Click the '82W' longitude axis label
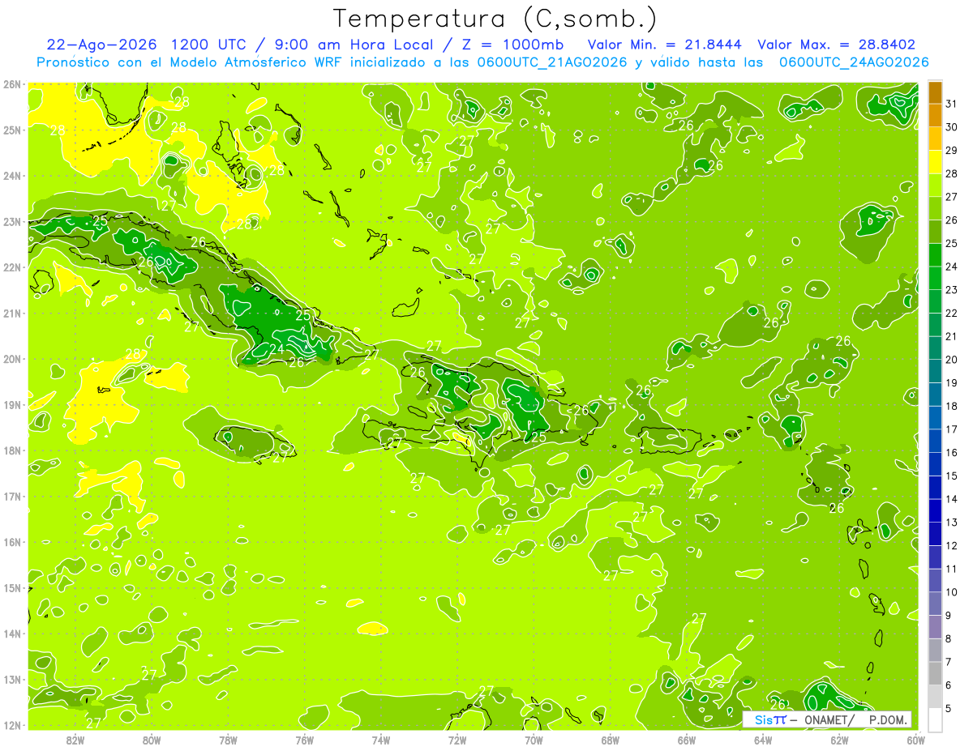Image resolution: width=973 pixels, height=751 pixels. (75, 740)
